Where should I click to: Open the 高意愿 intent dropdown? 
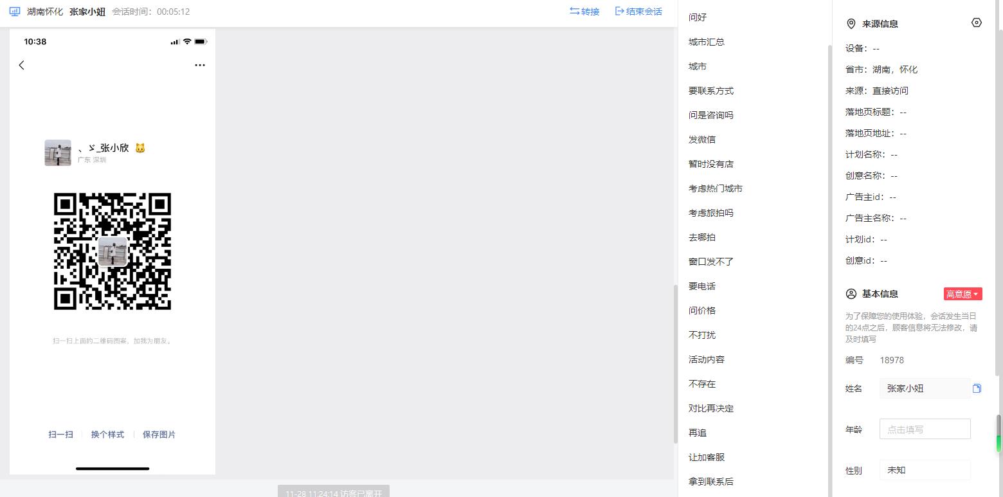pos(962,294)
